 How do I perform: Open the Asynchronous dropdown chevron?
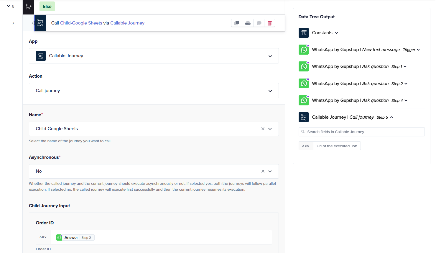(270, 171)
